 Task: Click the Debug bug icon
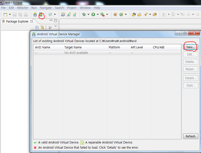pyautogui.click(x=84, y=14)
